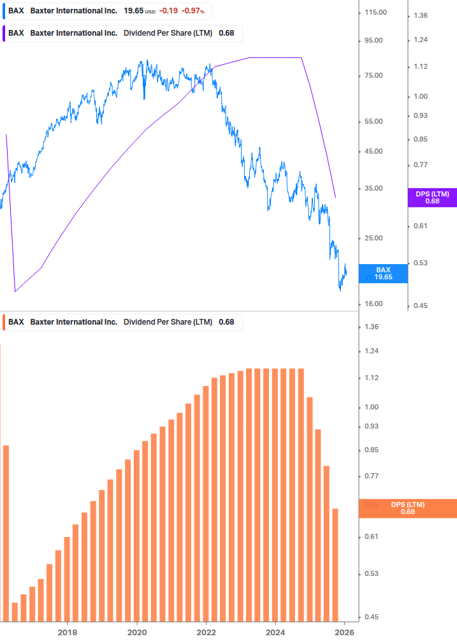This screenshot has width=457, height=641.
Task: Click the 0.45 label on the lower chart axis
Action: coord(372,617)
